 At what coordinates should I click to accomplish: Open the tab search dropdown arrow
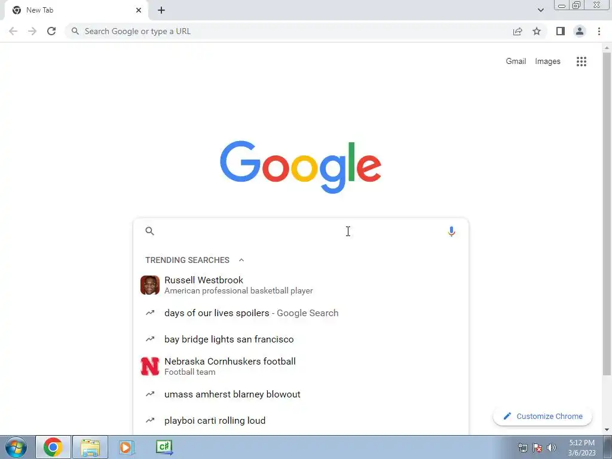pos(540,10)
